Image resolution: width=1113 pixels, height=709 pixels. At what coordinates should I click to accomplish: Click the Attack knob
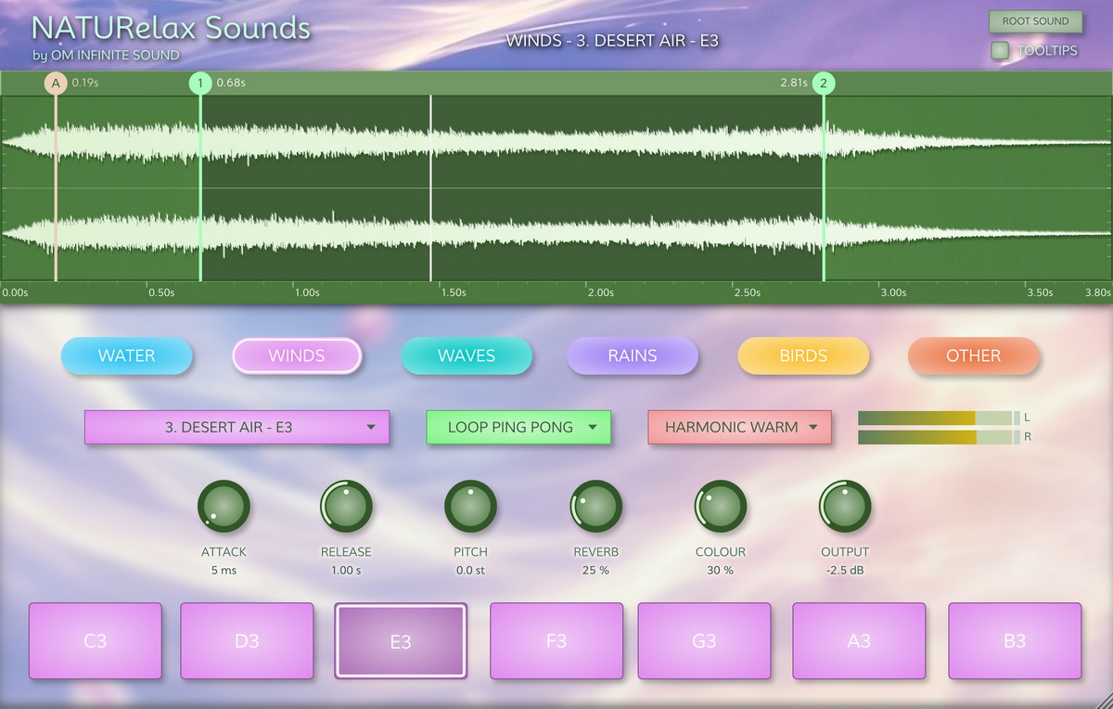[224, 507]
